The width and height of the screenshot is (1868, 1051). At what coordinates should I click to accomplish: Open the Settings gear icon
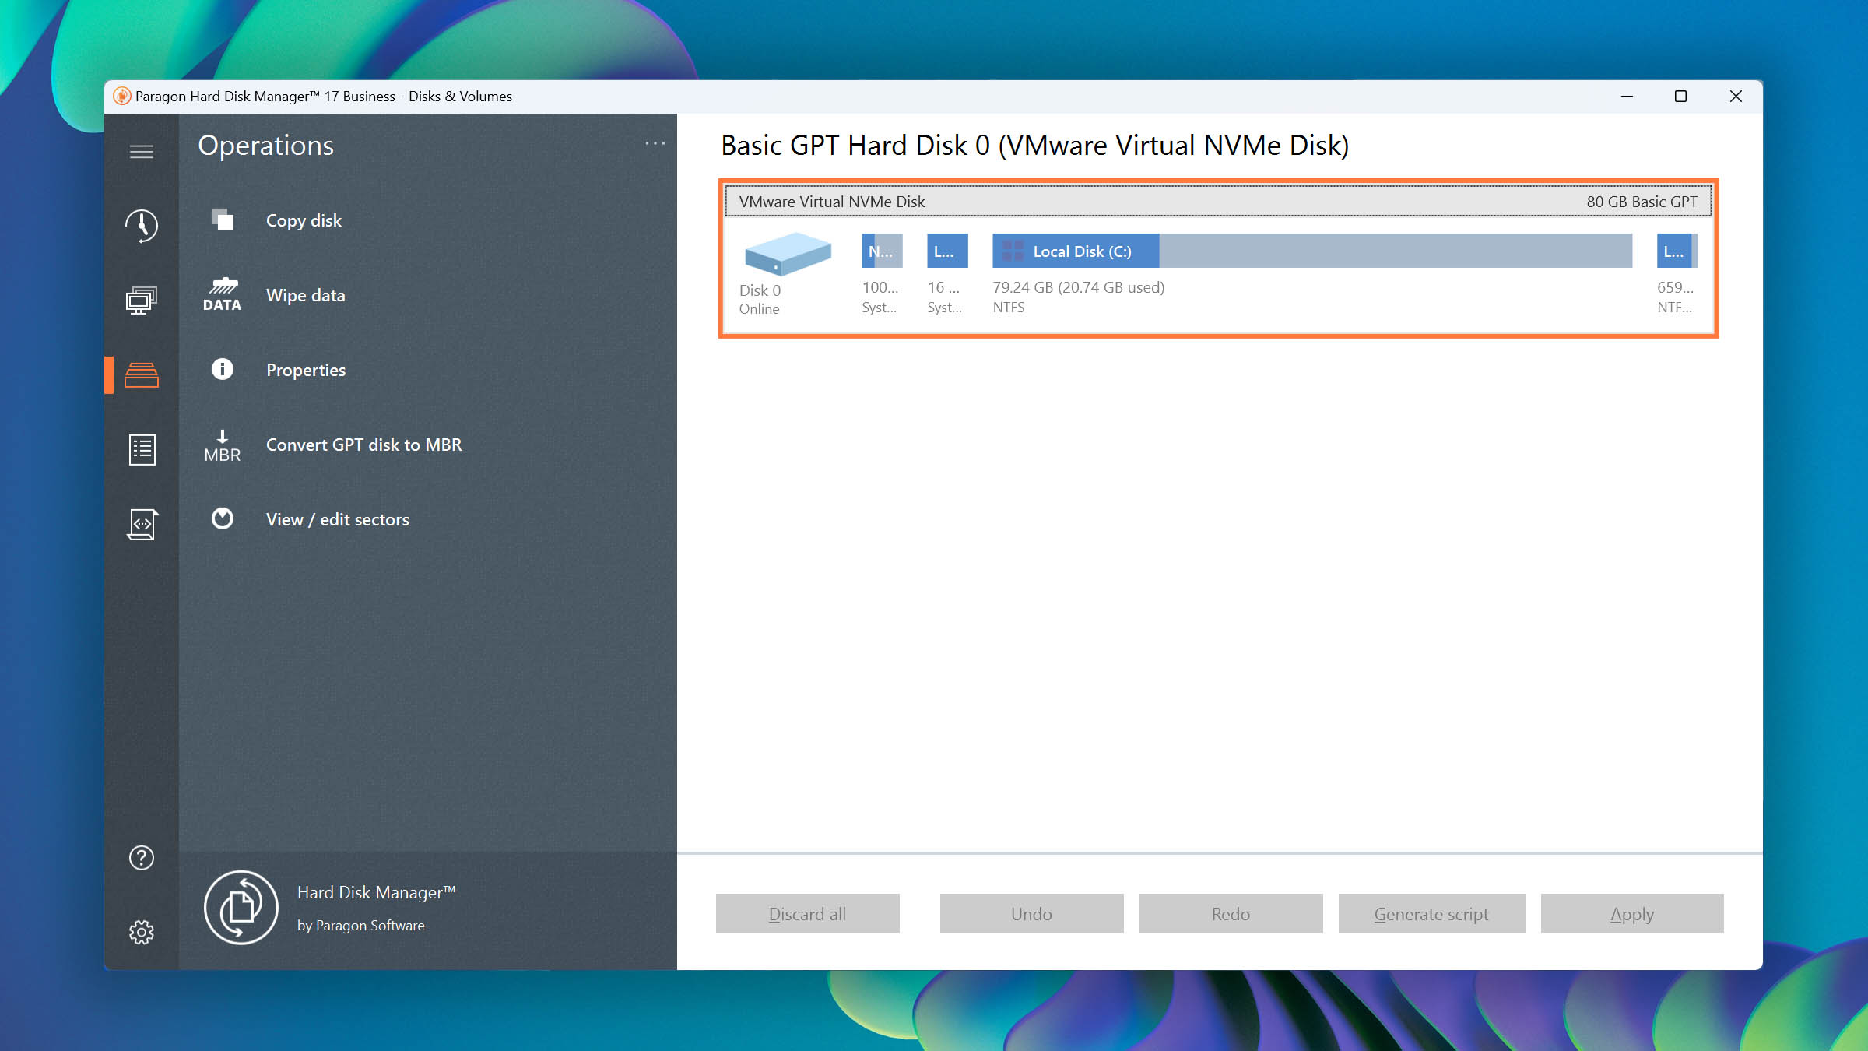tap(141, 932)
